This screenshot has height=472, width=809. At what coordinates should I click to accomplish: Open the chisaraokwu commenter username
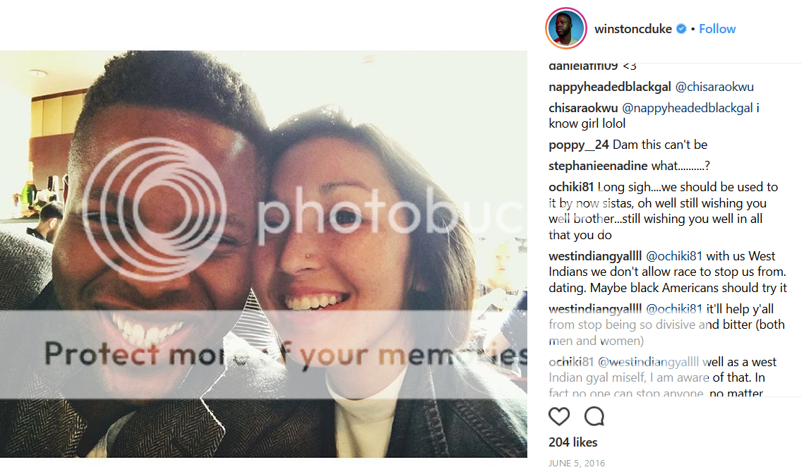pos(583,108)
